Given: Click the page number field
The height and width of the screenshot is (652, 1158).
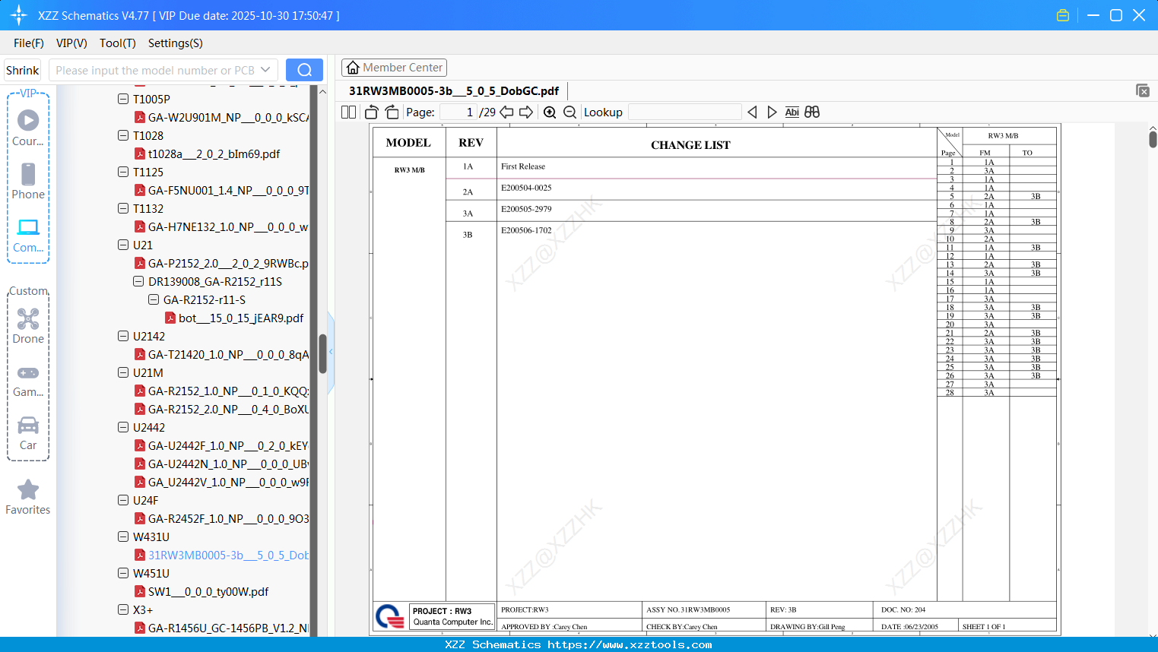Looking at the screenshot, I should pyautogui.click(x=458, y=112).
